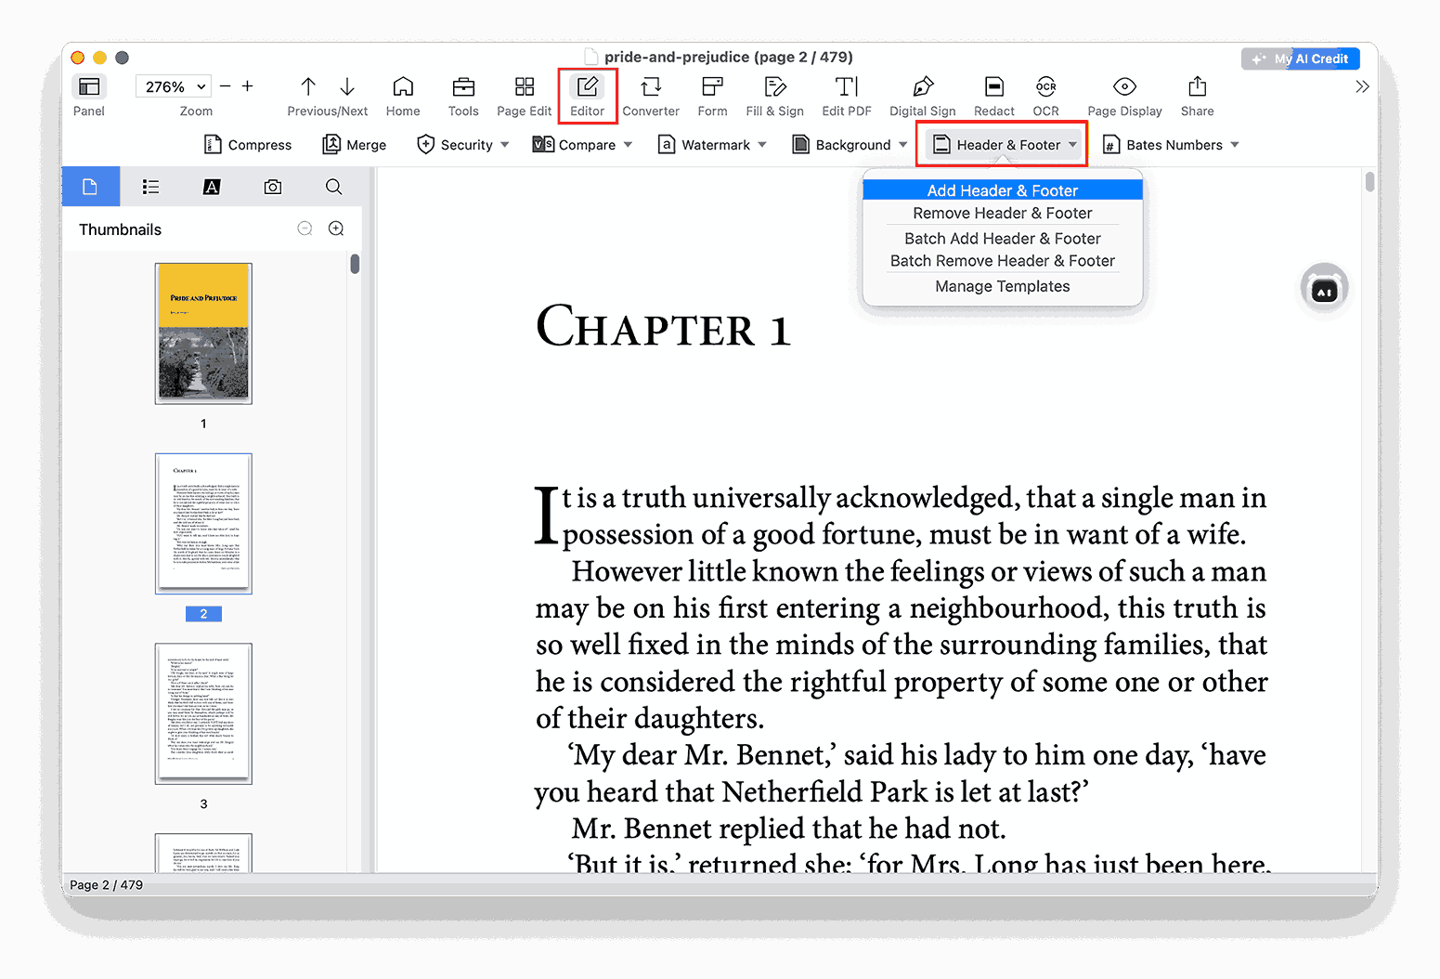Run the OCR tool
Screen dimensions: 1440x979
pyautogui.click(x=1046, y=86)
